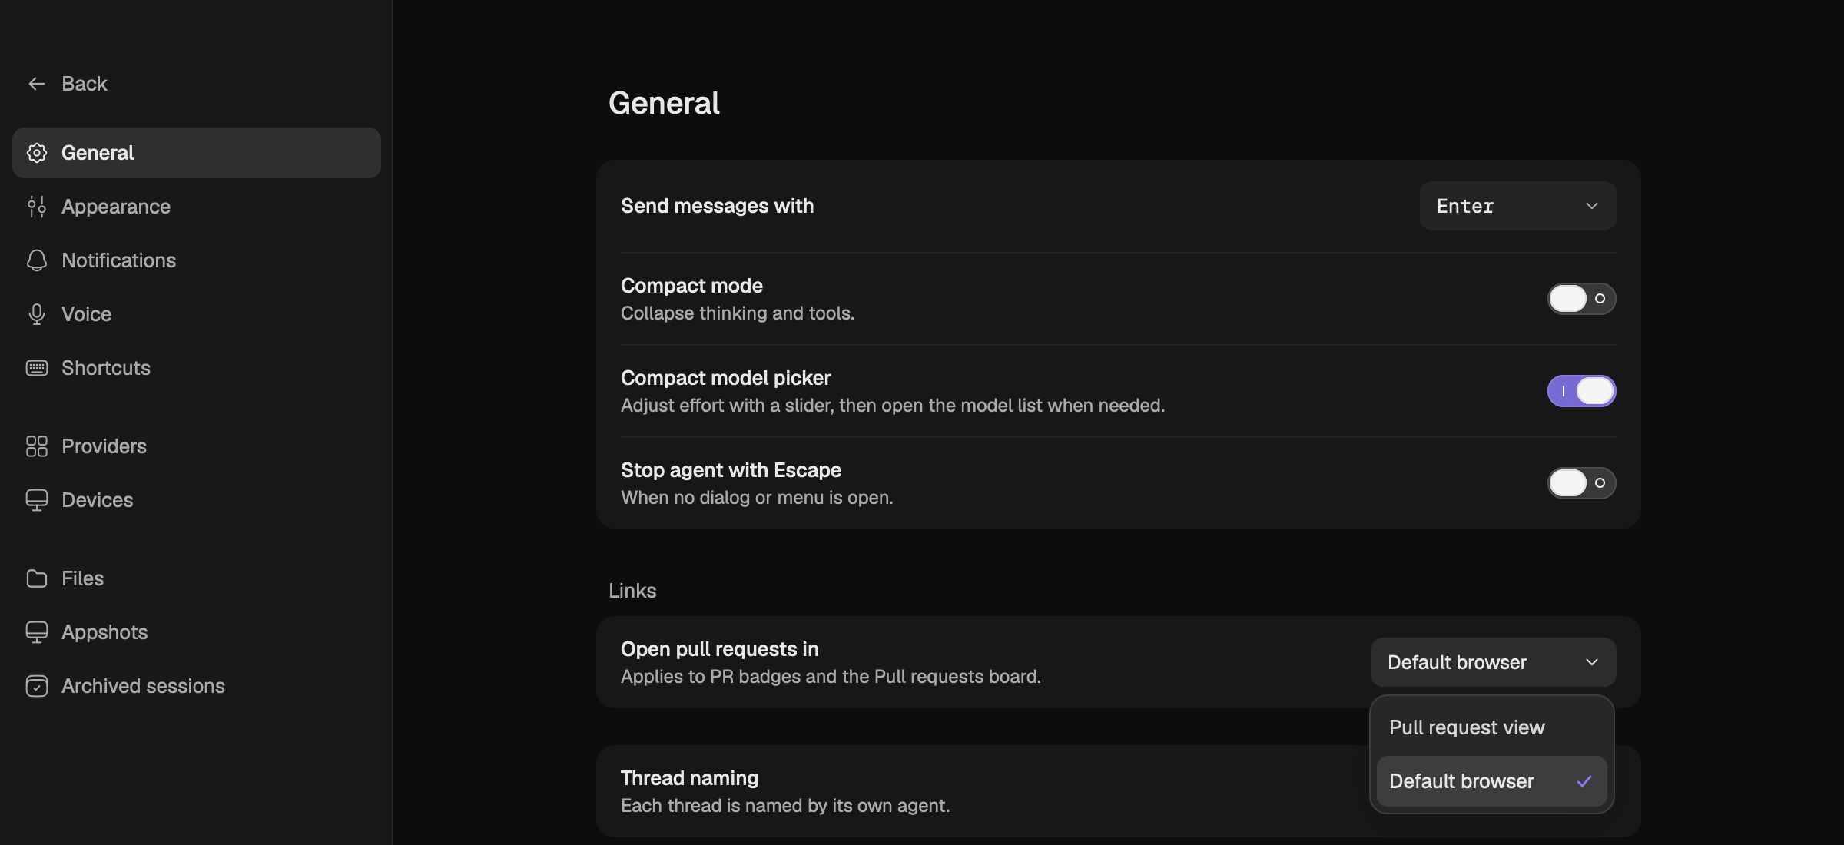The width and height of the screenshot is (1844, 845).
Task: Click the Back arrow icon
Action: [36, 84]
